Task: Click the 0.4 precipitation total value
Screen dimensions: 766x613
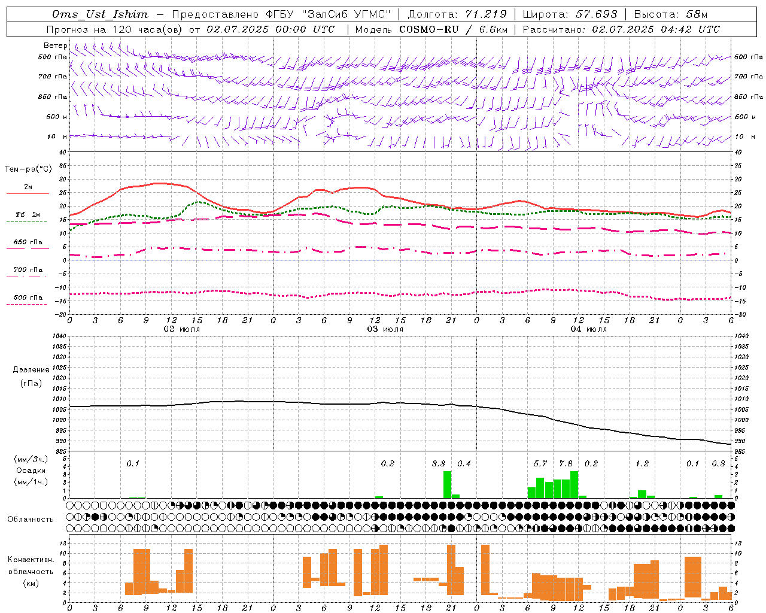Action: [x=464, y=464]
